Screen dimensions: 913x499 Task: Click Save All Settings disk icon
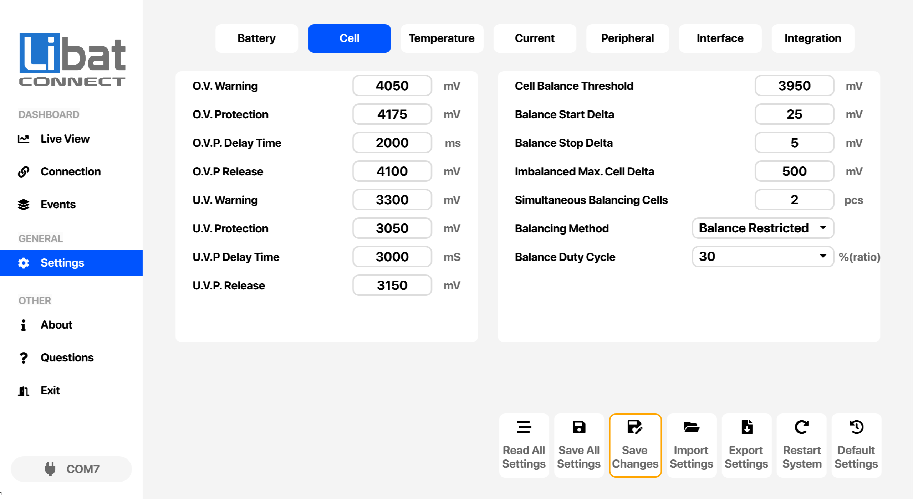(x=579, y=427)
